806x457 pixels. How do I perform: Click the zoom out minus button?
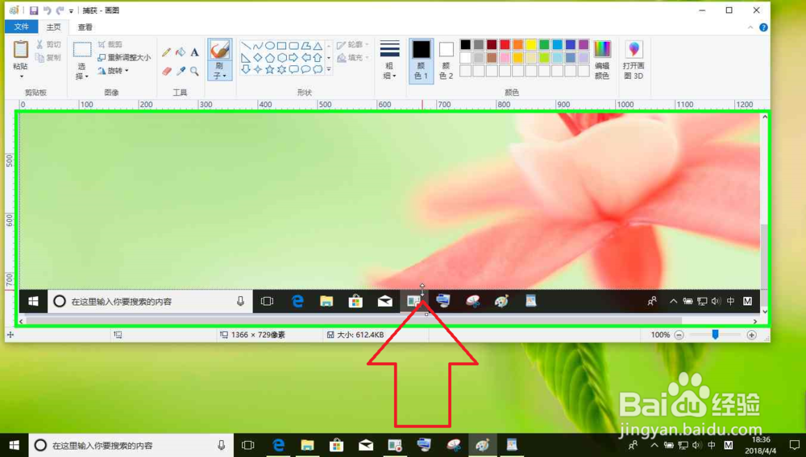click(x=679, y=335)
